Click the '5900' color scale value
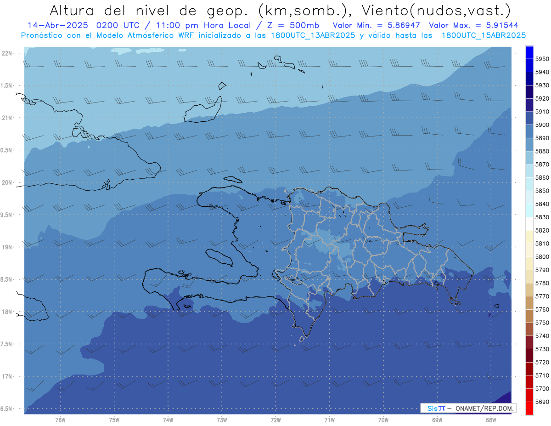This screenshot has height=426, width=551. (542, 125)
